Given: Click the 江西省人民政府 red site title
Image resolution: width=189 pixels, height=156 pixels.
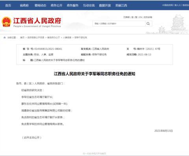Looking at the screenshot, I should pyautogui.click(x=37, y=21).
